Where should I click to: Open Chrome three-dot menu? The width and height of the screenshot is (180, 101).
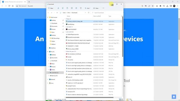point(177,6)
